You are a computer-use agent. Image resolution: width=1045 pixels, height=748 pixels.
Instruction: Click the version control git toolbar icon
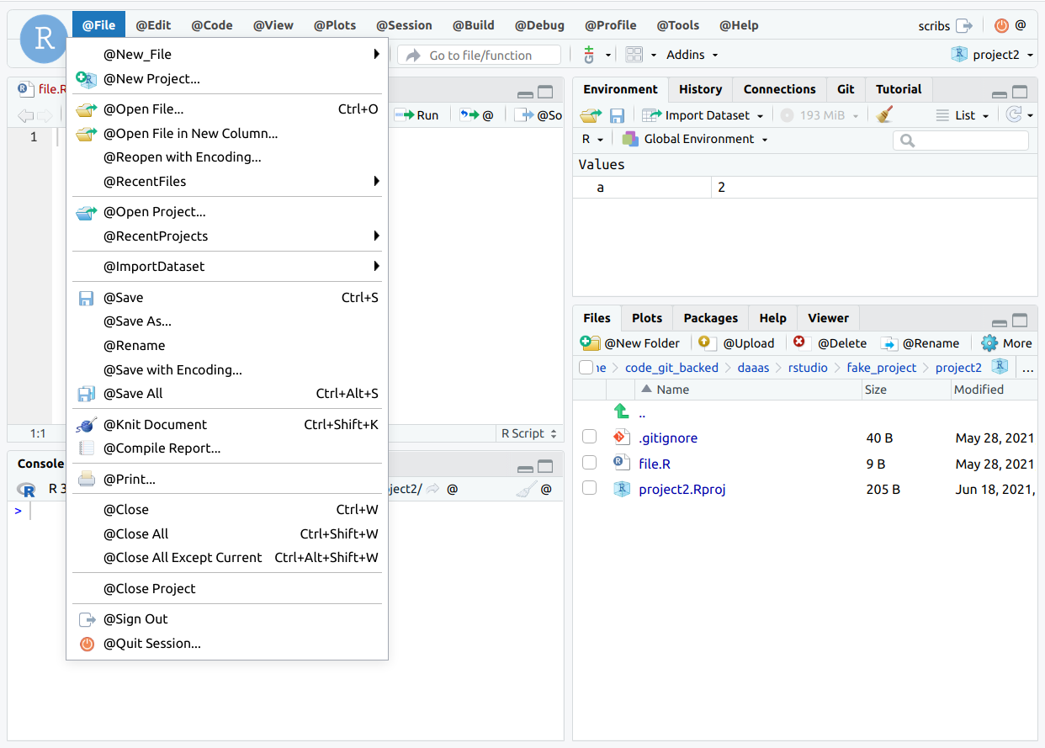pos(591,55)
